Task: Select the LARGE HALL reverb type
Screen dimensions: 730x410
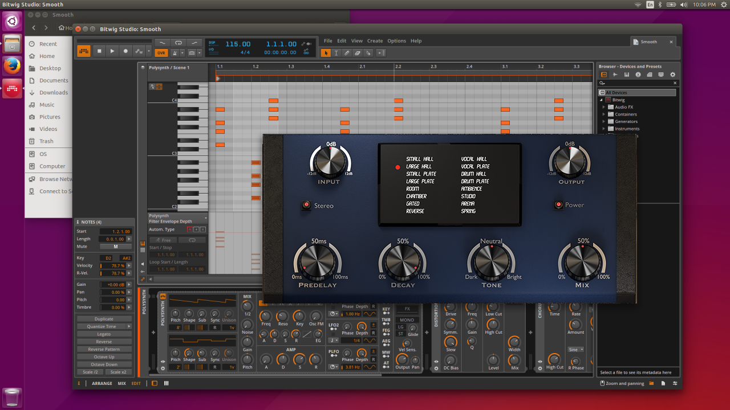Action: pos(419,166)
